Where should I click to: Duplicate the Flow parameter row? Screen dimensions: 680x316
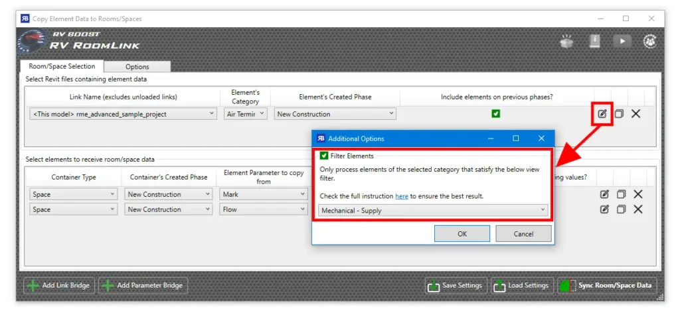pyautogui.click(x=621, y=209)
